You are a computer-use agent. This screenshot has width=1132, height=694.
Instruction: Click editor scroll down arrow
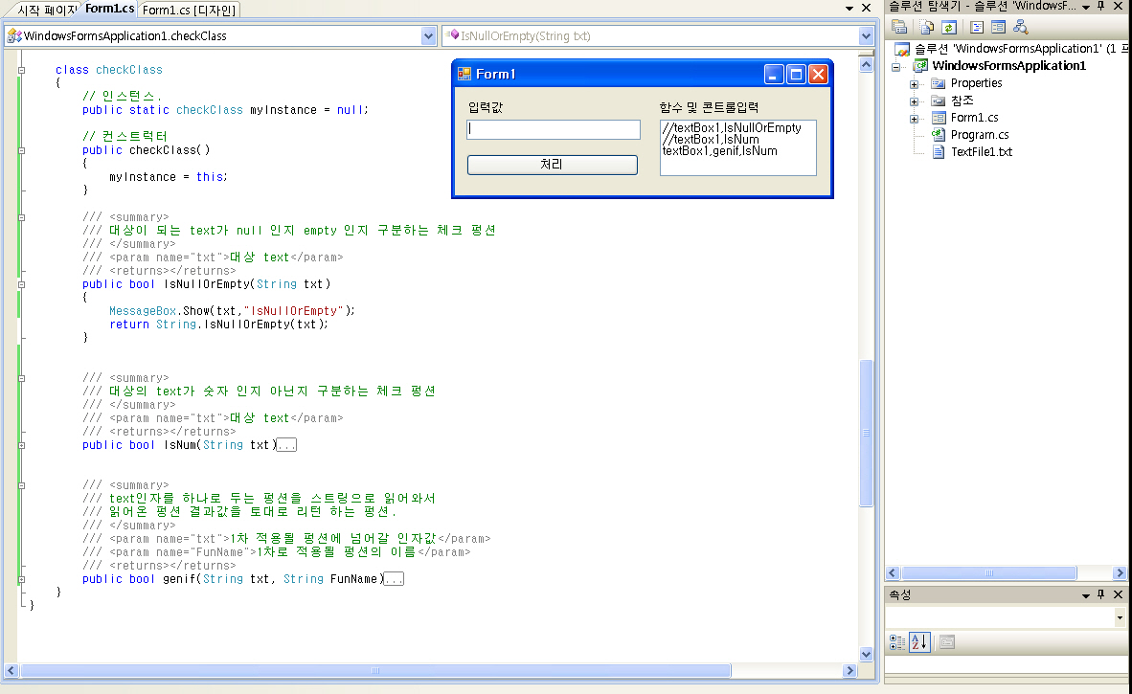(x=867, y=655)
